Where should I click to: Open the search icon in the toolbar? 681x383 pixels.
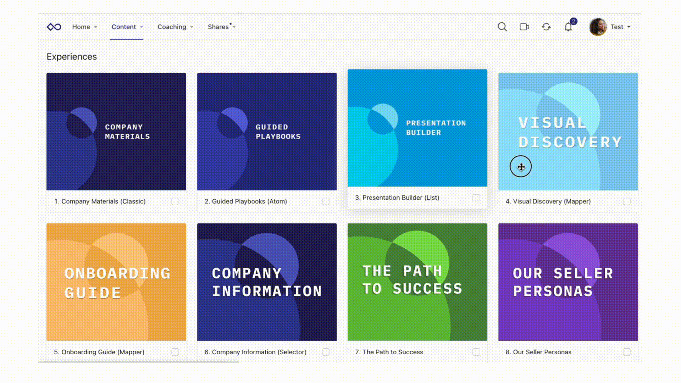[x=502, y=27]
